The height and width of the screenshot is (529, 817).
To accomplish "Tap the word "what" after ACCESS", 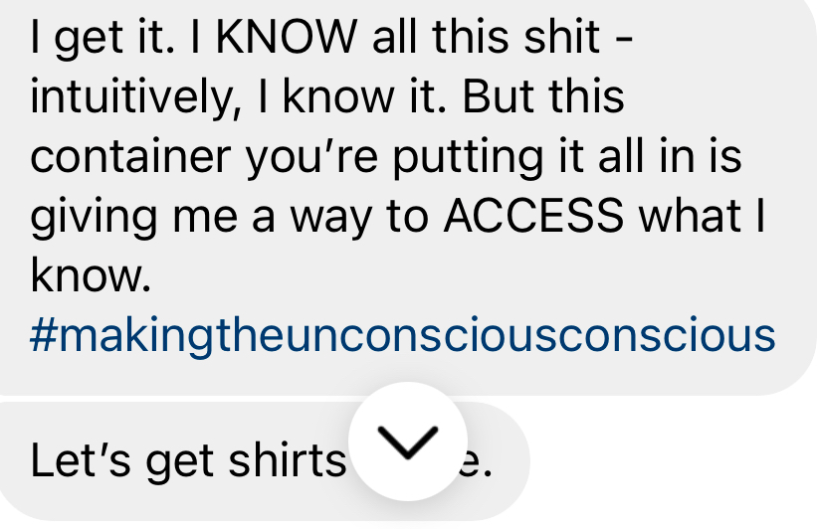I will pyautogui.click(x=690, y=216).
